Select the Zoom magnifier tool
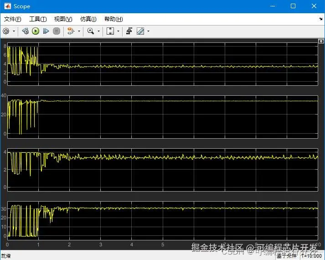This screenshot has width=325, height=260. coord(91,31)
